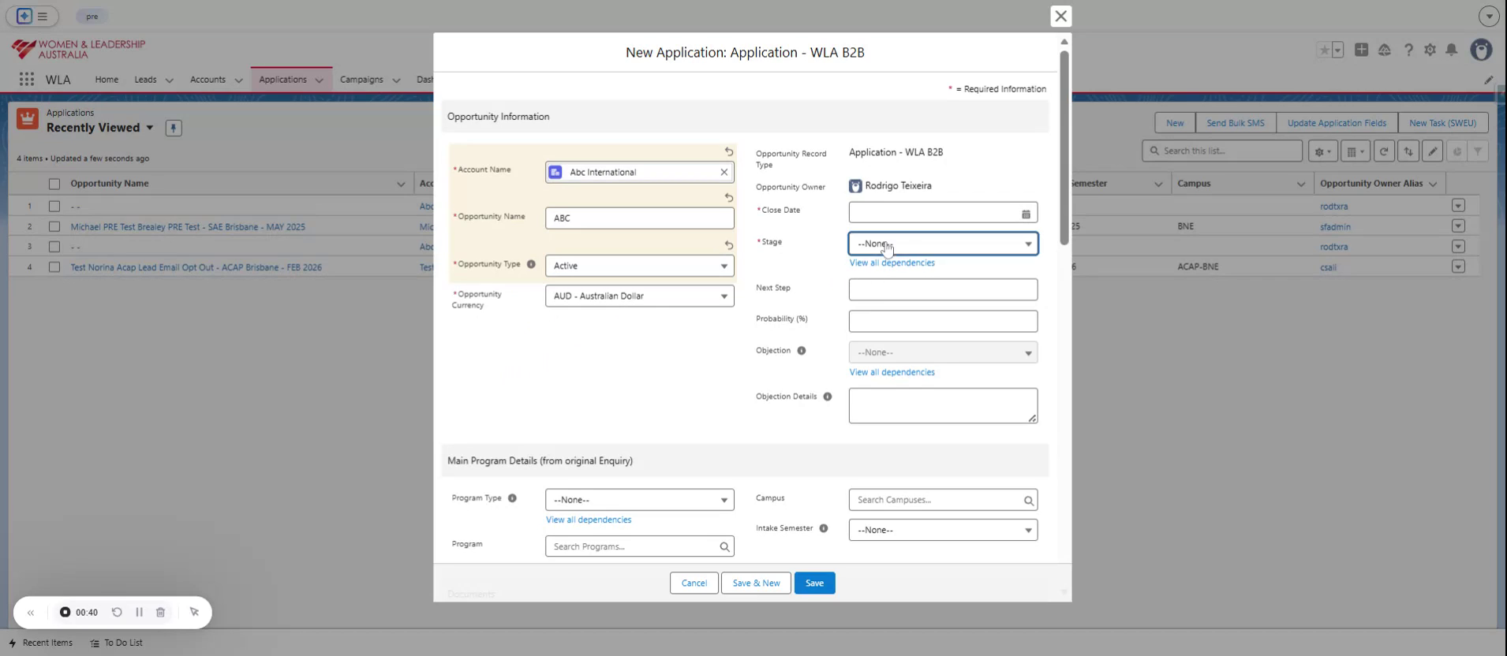Click the Close Date calendar icon
The image size is (1507, 656).
tap(1026, 214)
